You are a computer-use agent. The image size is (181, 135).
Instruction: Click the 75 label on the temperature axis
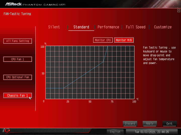tap(112, 101)
